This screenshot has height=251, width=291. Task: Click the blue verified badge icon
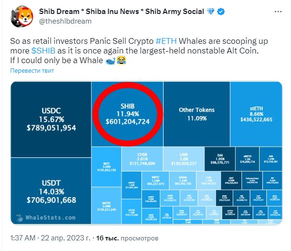click(221, 12)
